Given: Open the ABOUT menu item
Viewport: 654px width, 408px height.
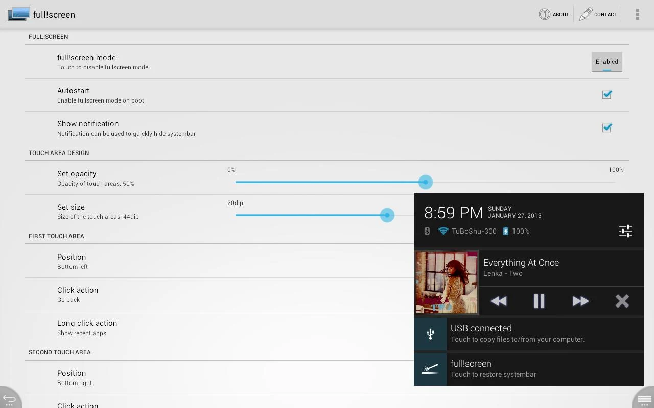Looking at the screenshot, I should (x=554, y=14).
